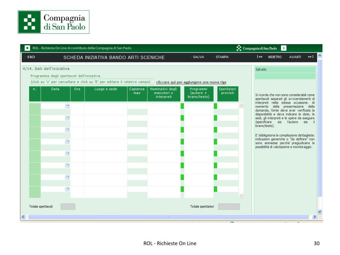This screenshot has height=255, width=340.
Task: Print the form with STAMPA
Action: point(222,57)
